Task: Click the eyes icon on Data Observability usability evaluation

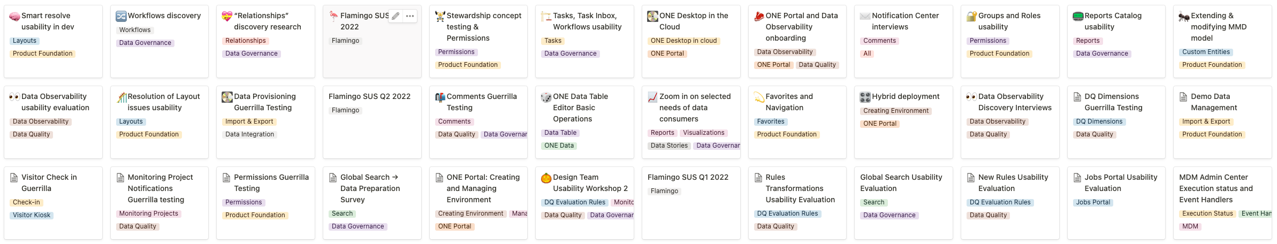Action: (14, 97)
